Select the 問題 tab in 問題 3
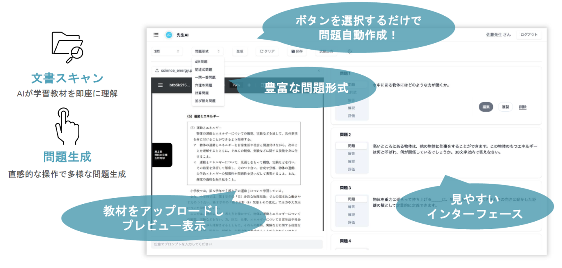 click(x=352, y=199)
